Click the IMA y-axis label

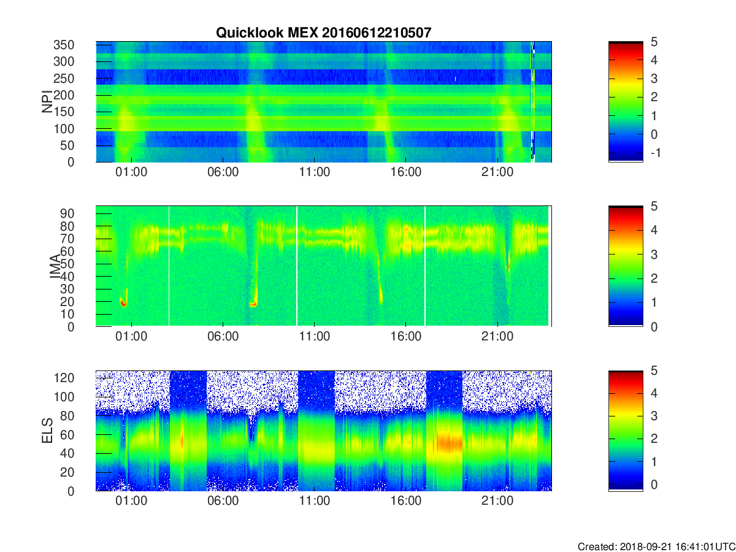click(54, 267)
